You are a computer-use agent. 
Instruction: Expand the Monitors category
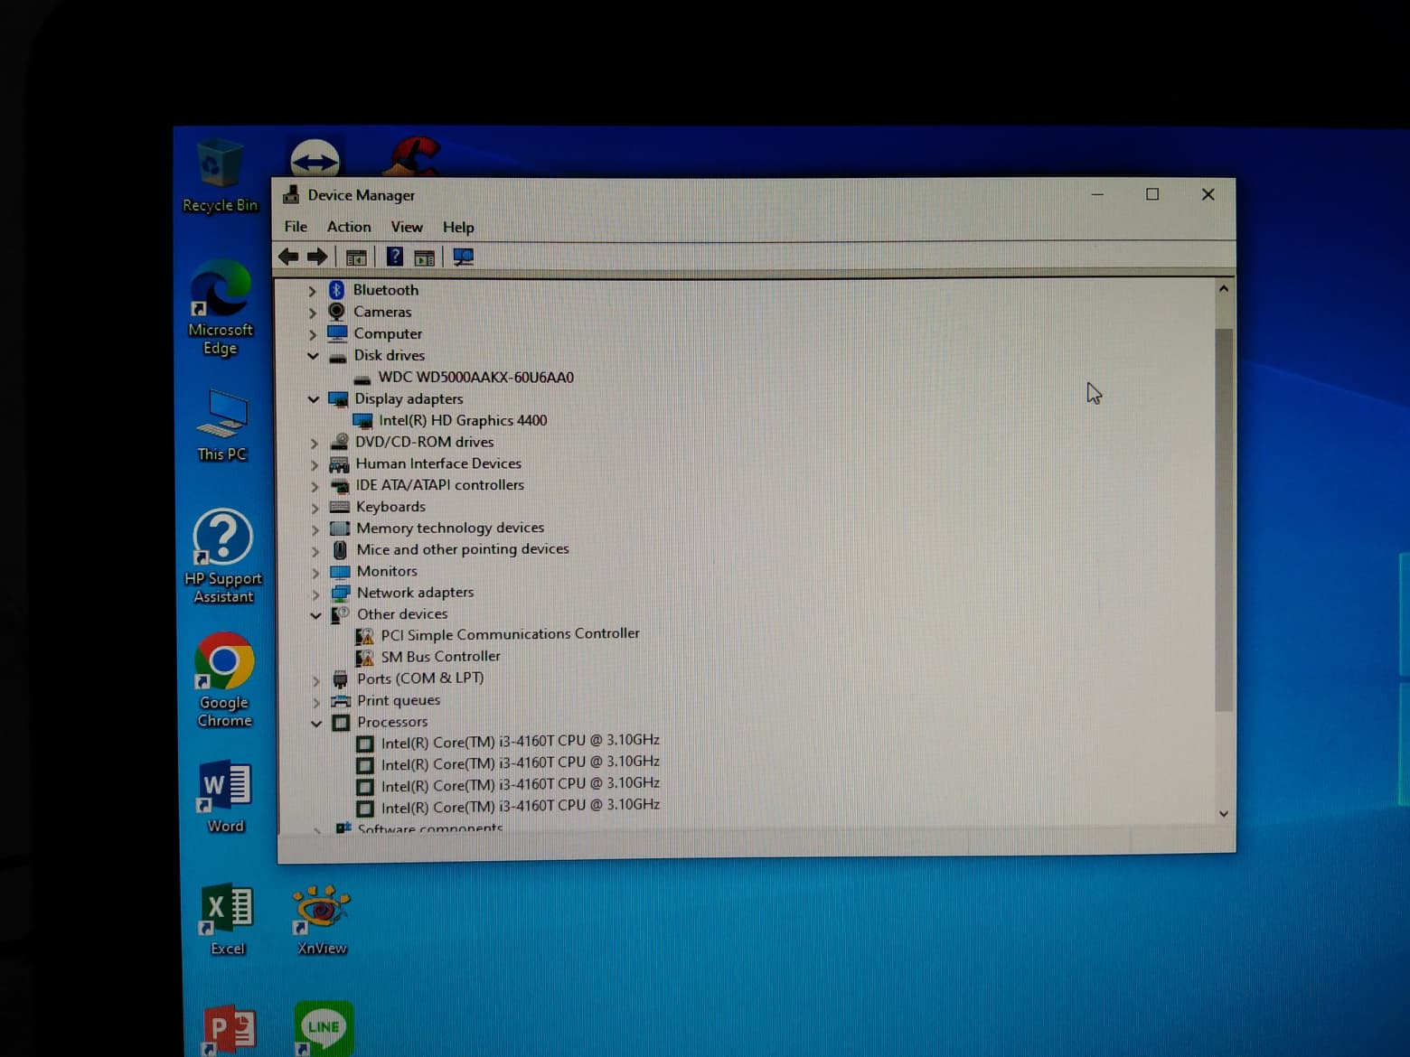pos(315,573)
